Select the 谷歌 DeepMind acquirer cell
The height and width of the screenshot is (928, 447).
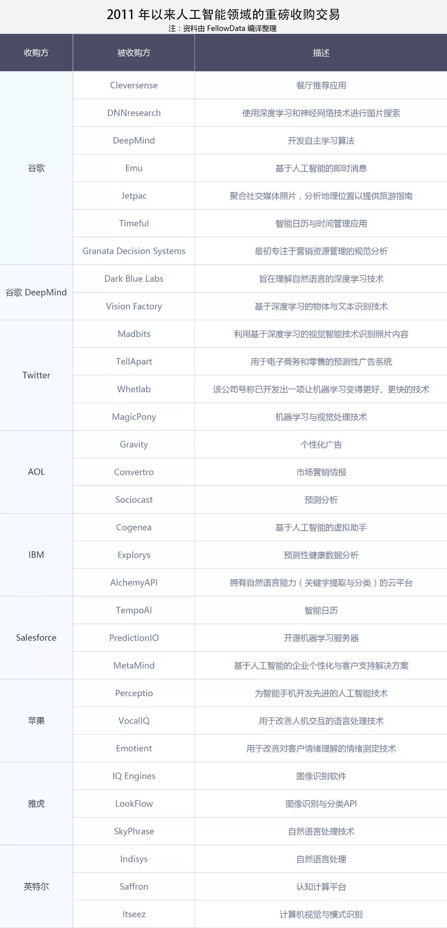36,292
